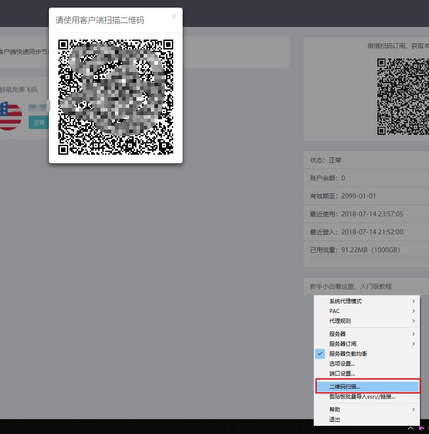
Task: Open the 帮助 submenu
Action: pos(367,410)
